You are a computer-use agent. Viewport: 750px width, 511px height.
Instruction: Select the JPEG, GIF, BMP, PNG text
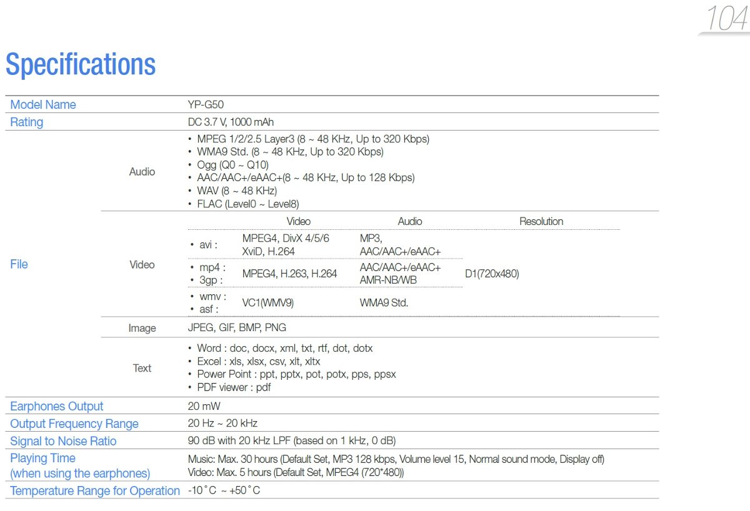click(x=237, y=327)
